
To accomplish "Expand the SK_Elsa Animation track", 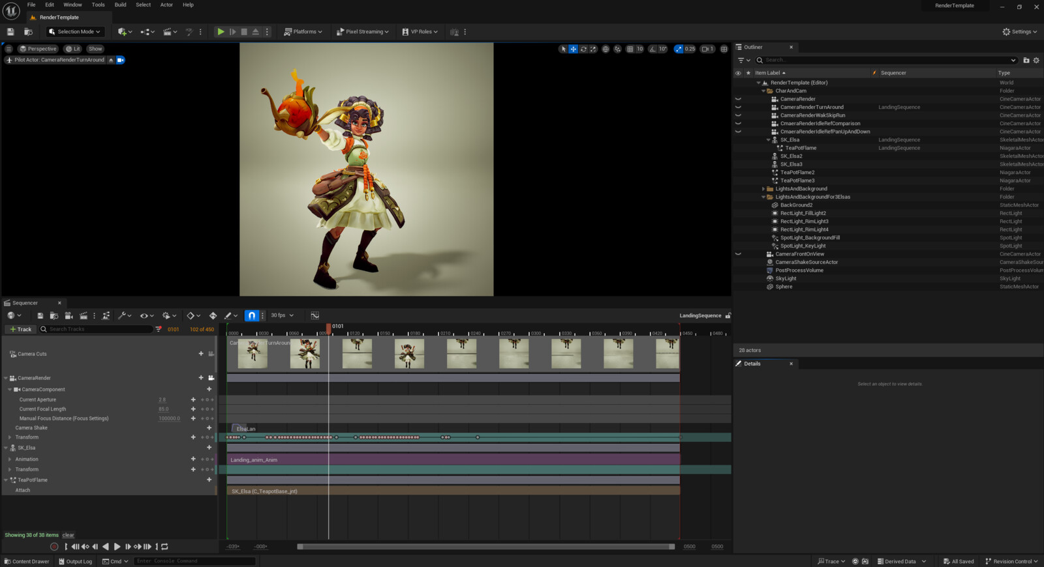I will [x=10, y=459].
